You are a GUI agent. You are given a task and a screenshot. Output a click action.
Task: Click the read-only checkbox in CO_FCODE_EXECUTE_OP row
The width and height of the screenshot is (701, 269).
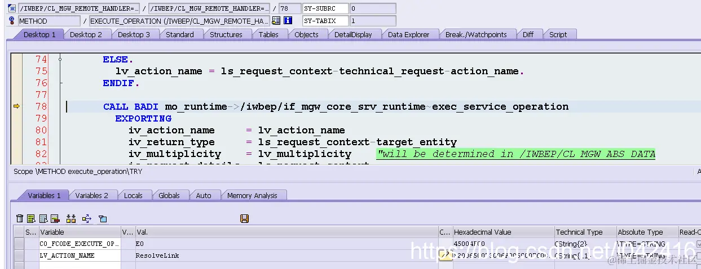pyautogui.click(x=699, y=244)
